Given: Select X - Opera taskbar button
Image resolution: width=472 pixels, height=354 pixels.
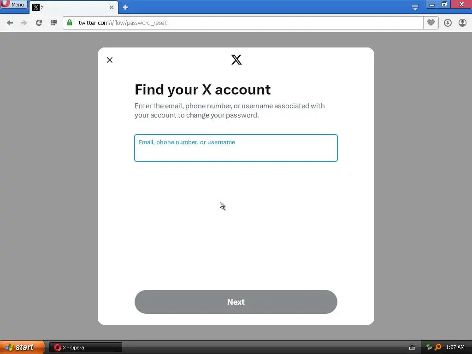Looking at the screenshot, I should [x=86, y=348].
